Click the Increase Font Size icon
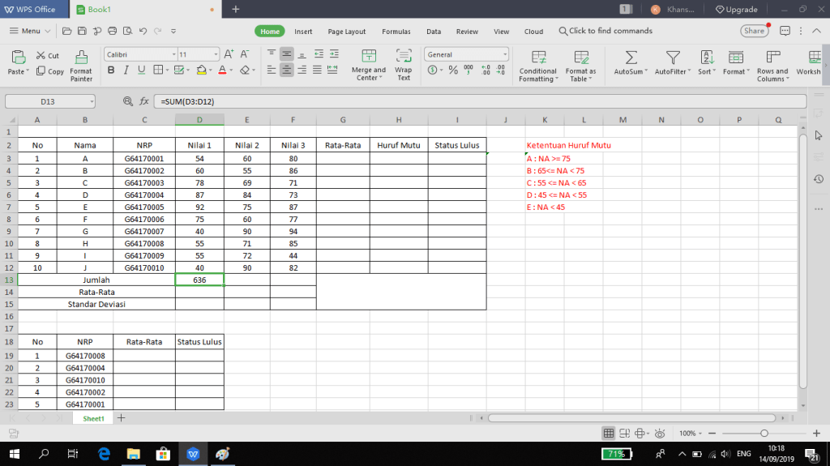Viewport: 830px width, 466px height. pyautogui.click(x=229, y=54)
